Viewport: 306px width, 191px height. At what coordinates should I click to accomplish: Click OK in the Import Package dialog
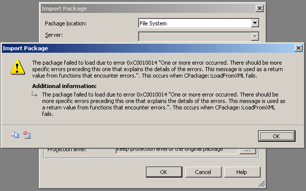click(164, 172)
